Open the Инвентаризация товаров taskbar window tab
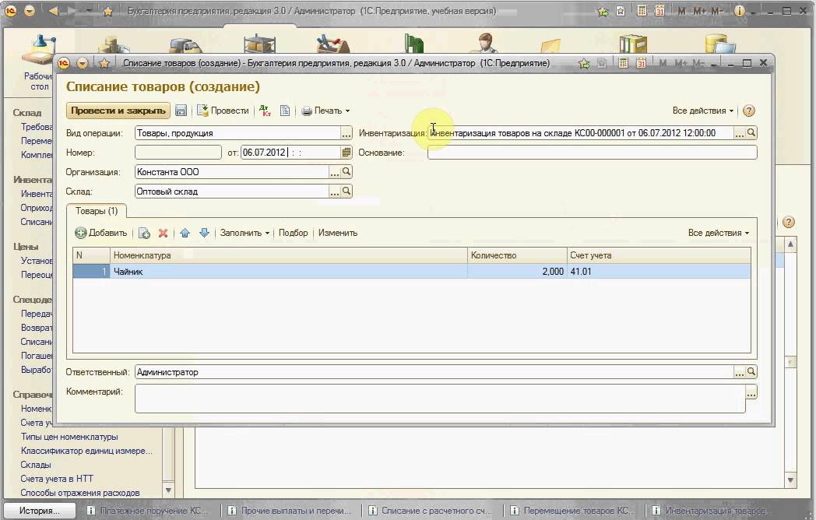Viewport: 816px width, 520px height. [x=713, y=511]
